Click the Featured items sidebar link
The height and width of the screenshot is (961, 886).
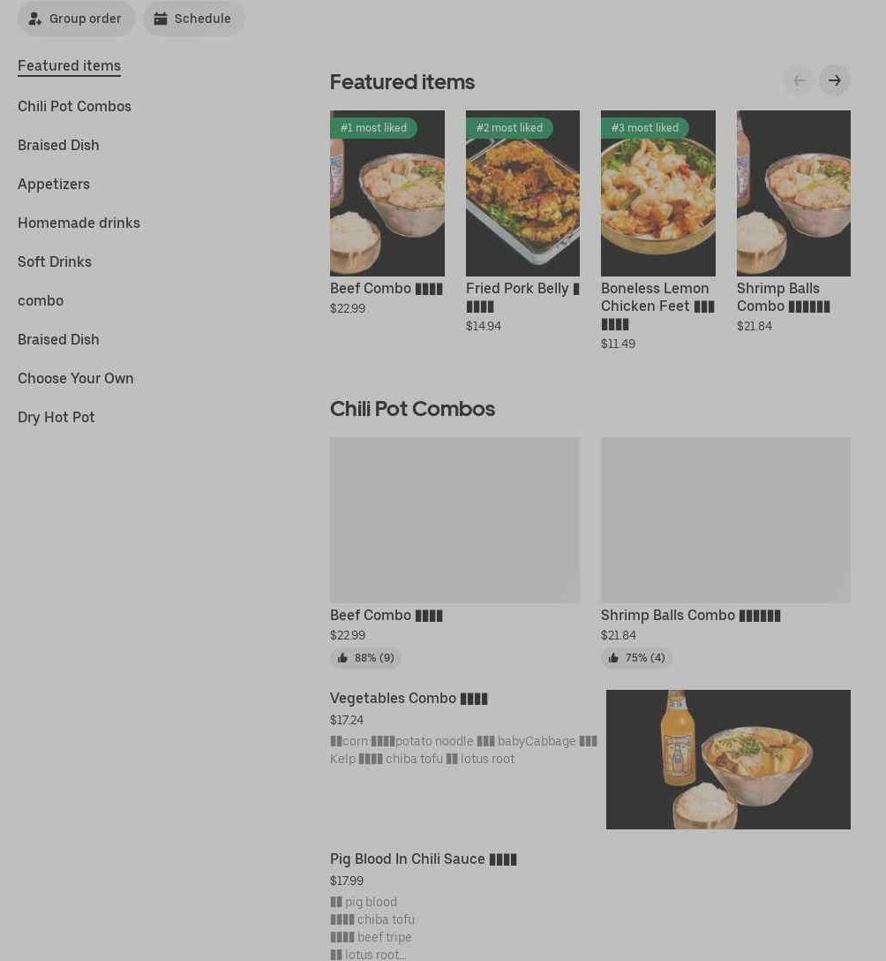69,65
